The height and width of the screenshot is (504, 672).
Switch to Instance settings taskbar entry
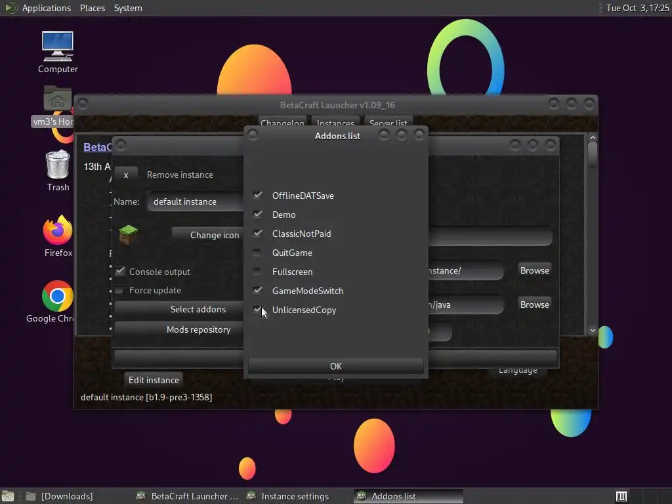pos(296,496)
